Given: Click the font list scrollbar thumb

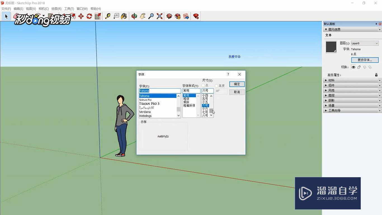Looking at the screenshot, I should 178,109.
